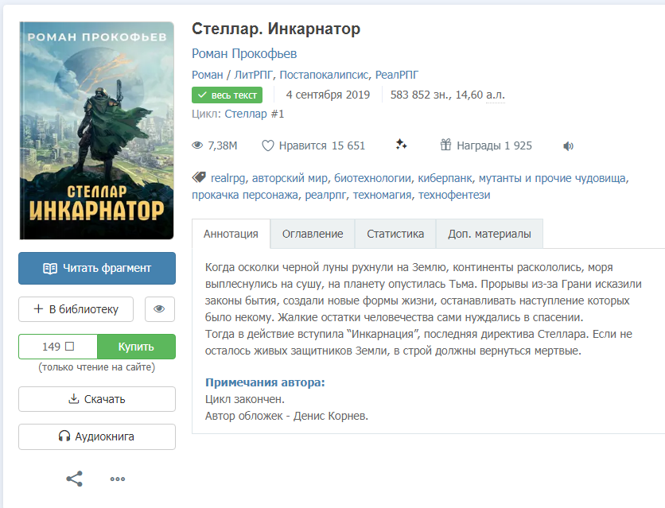Click the heart Нравится icon

click(x=267, y=145)
